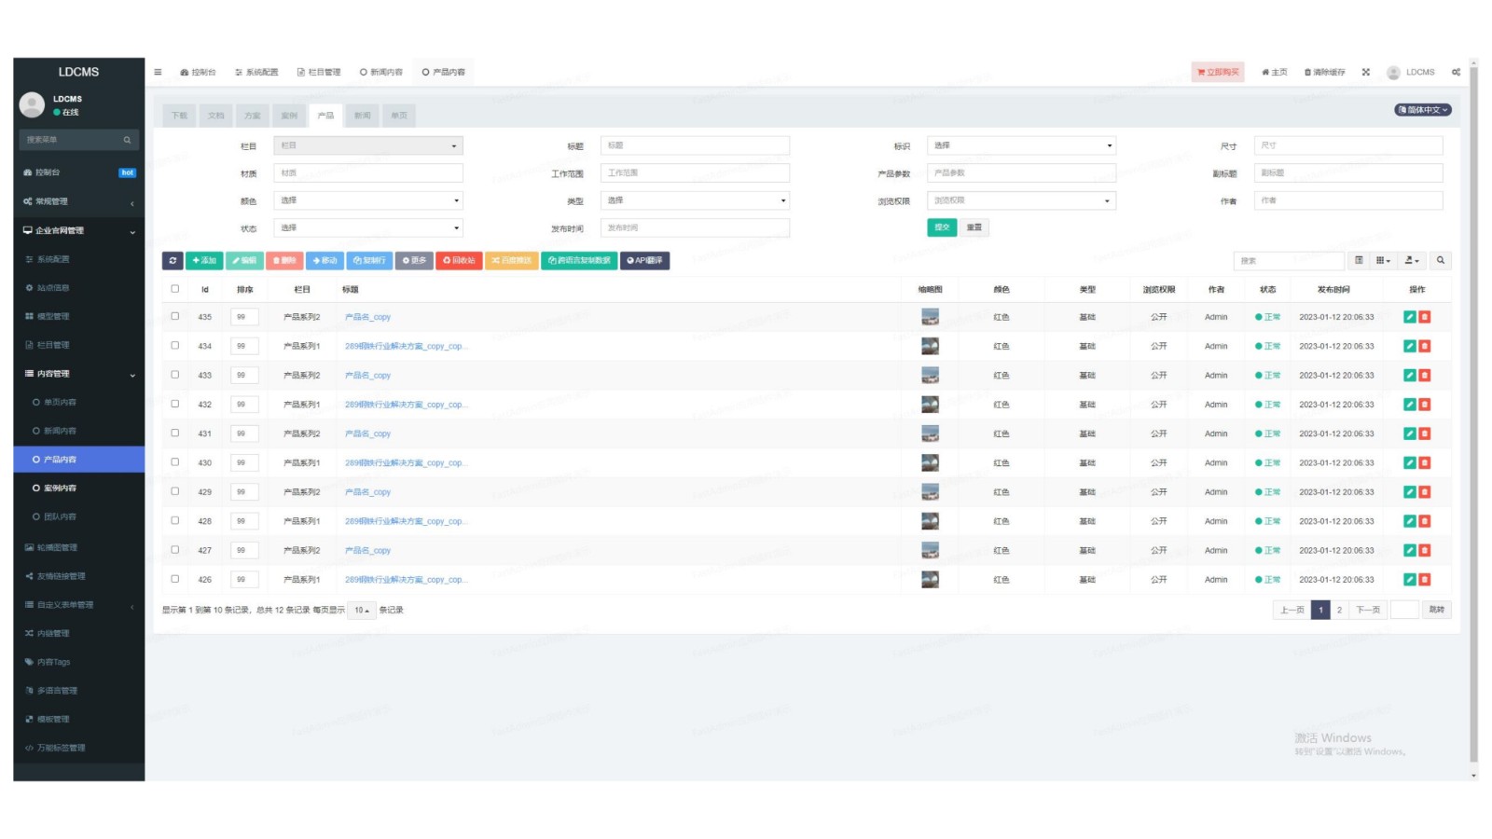Viewport: 1492px width, 839px height.
Task: Tick the checkbox for row 435
Action: click(174, 317)
